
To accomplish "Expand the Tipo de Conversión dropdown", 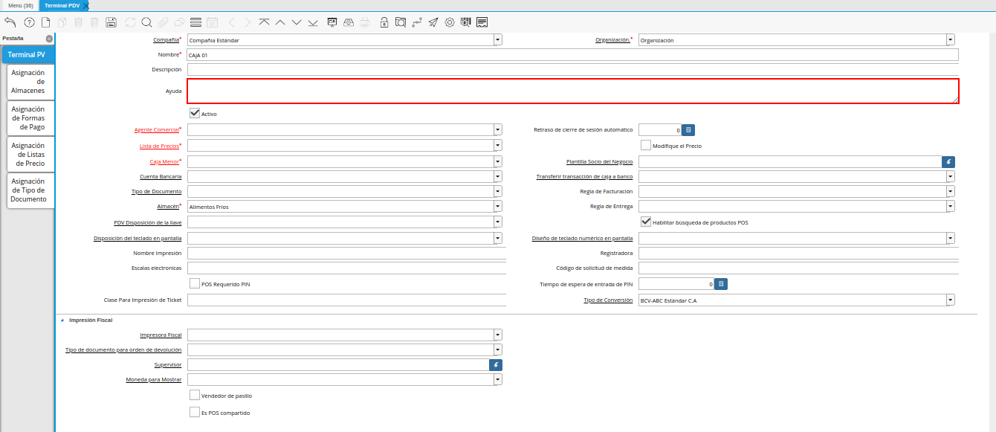I will coord(951,300).
